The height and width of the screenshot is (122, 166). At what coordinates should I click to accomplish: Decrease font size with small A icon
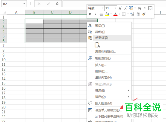tap(126, 8)
